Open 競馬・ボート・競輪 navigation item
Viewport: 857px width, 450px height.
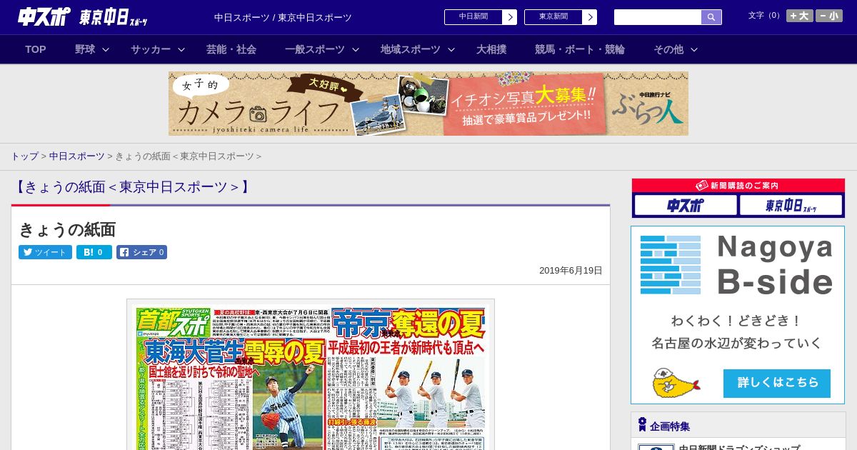pyautogui.click(x=580, y=49)
